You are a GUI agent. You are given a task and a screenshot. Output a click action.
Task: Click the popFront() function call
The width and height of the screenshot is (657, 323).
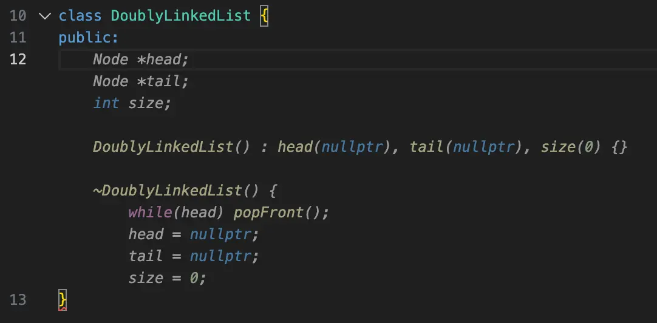click(277, 212)
